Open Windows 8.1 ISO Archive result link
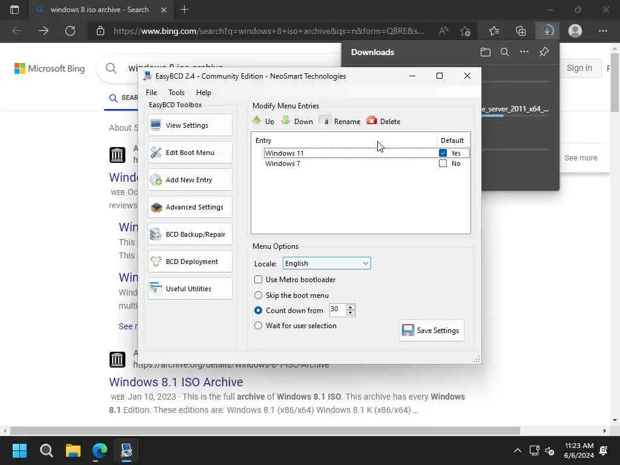This screenshot has width=620, height=465. [176, 382]
